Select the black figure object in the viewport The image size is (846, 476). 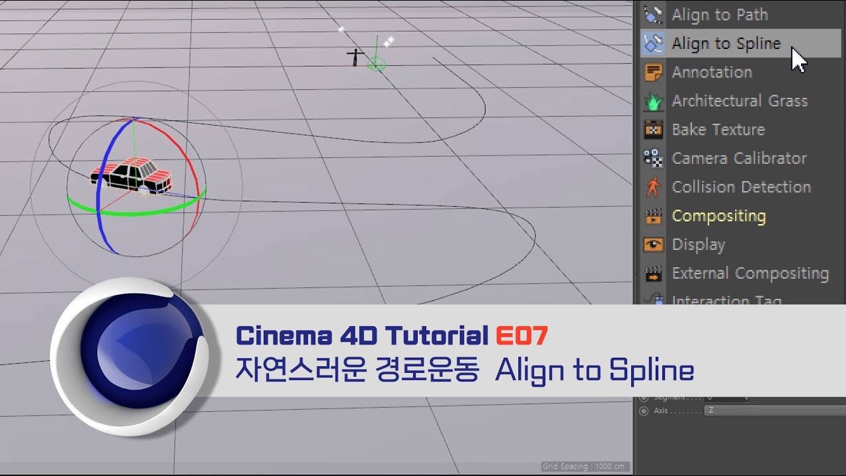(x=355, y=57)
